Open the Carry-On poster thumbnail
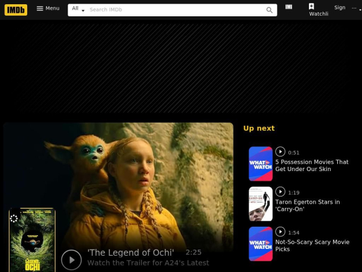 tap(261, 204)
